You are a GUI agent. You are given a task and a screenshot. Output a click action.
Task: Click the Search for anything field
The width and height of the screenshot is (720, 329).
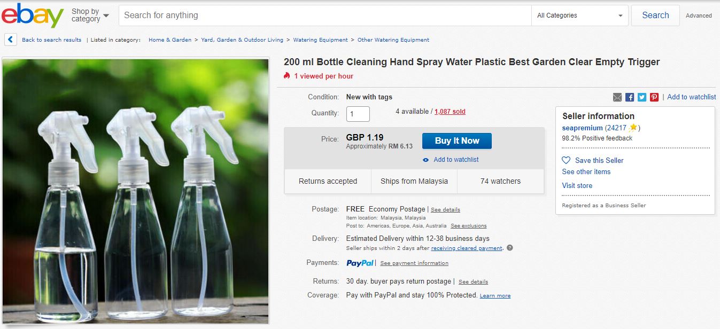click(325, 15)
